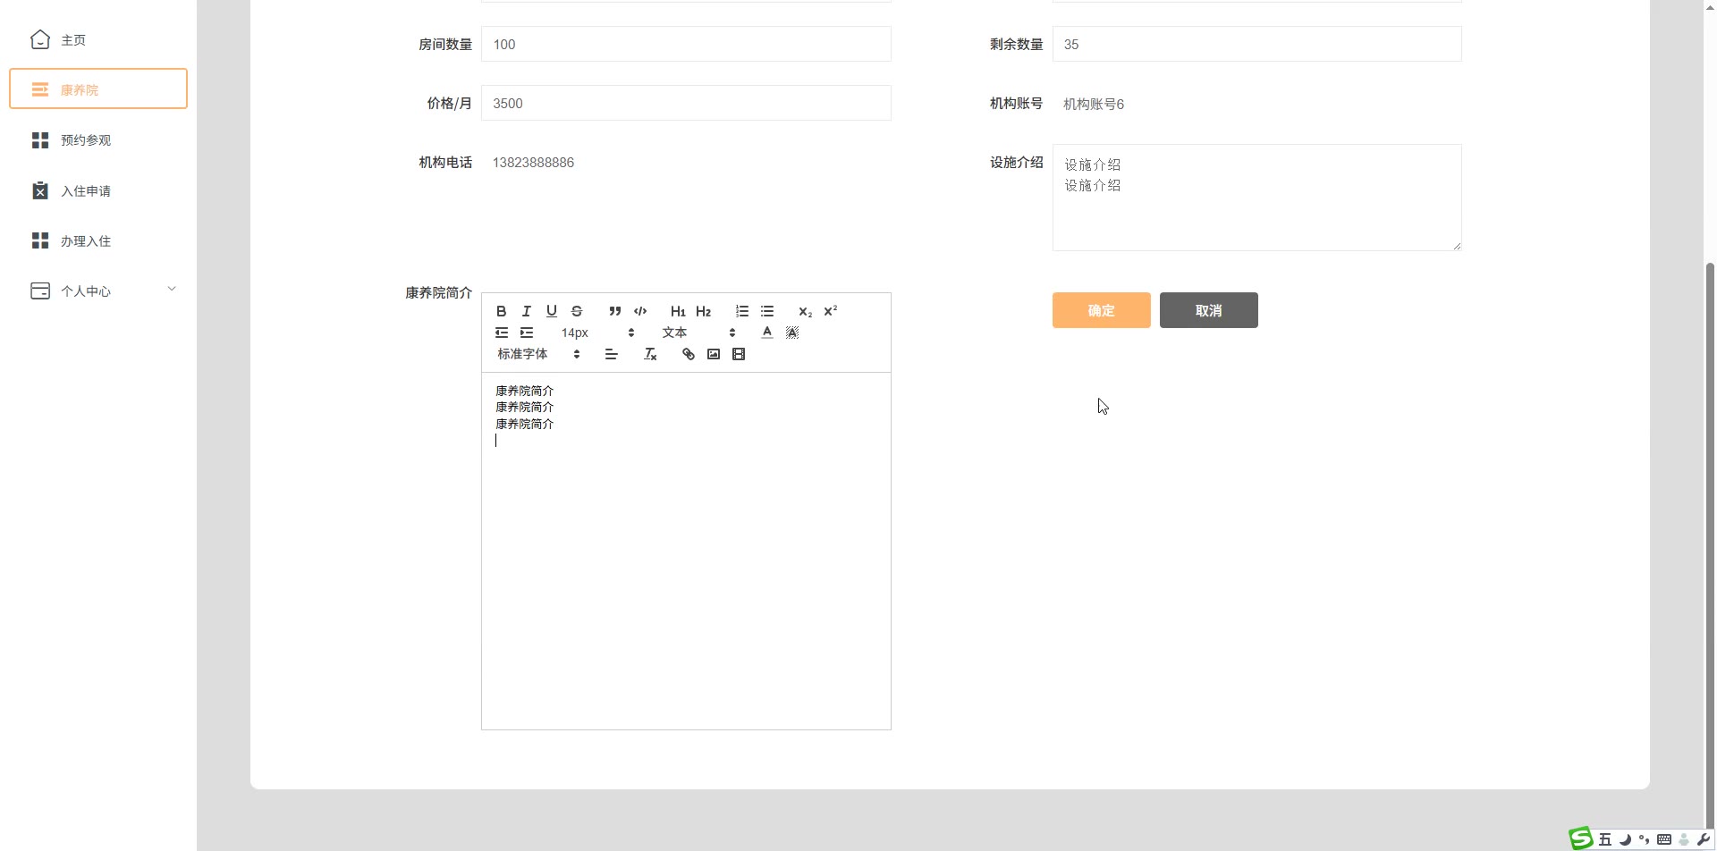Screen dimensions: 1717x851
Task: Open the 预约参观 sidebar menu
Action: [86, 140]
